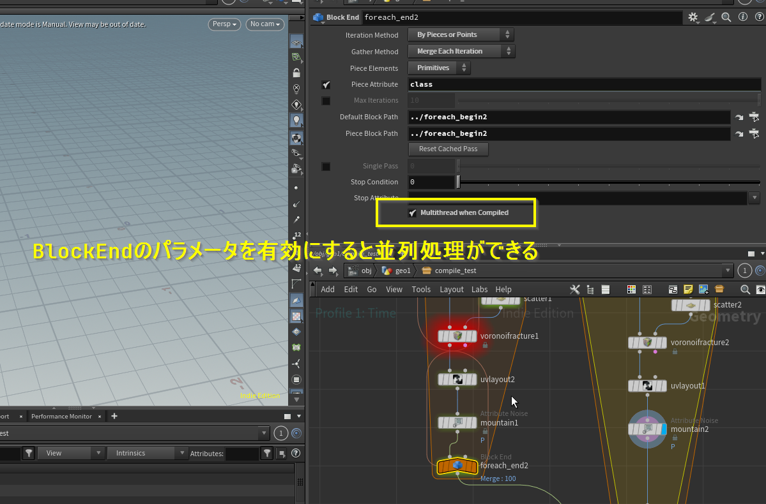
Task: Click the Stop Condition slider handle
Action: 458,182
